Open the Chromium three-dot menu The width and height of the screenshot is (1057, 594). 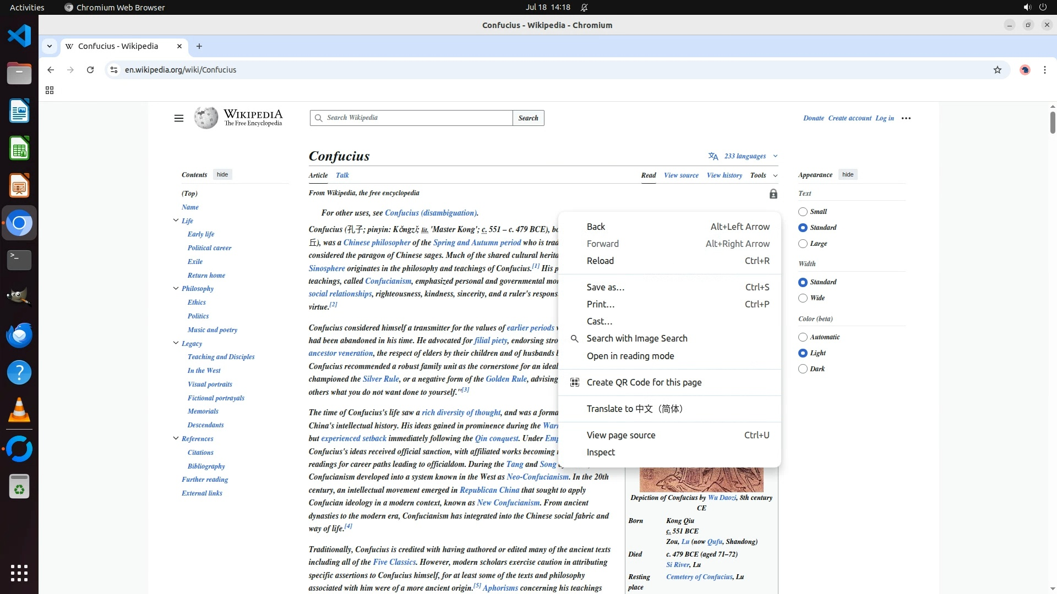pos(1044,70)
